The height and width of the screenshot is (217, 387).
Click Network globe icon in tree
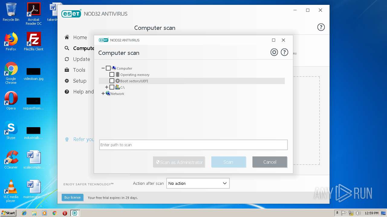(x=108, y=93)
